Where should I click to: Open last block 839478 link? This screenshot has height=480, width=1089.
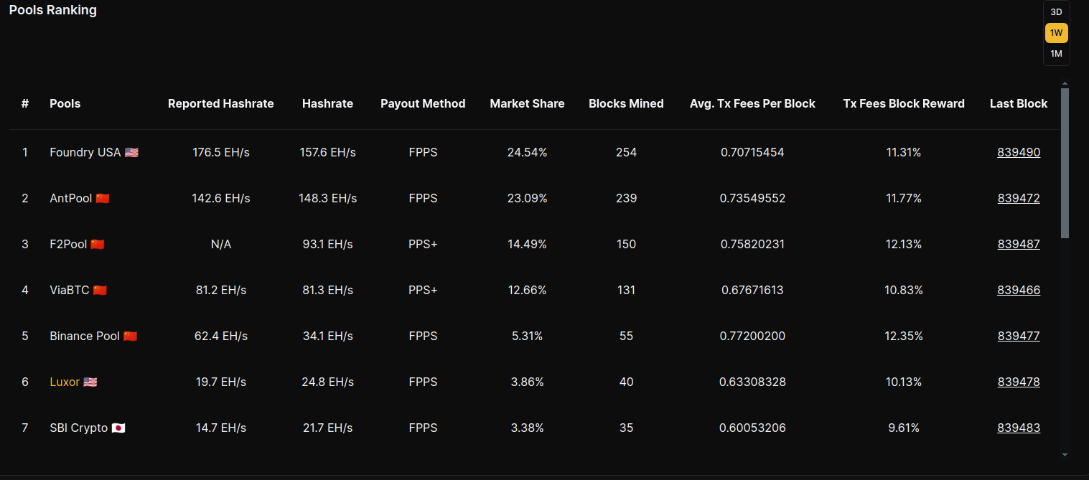1018,382
